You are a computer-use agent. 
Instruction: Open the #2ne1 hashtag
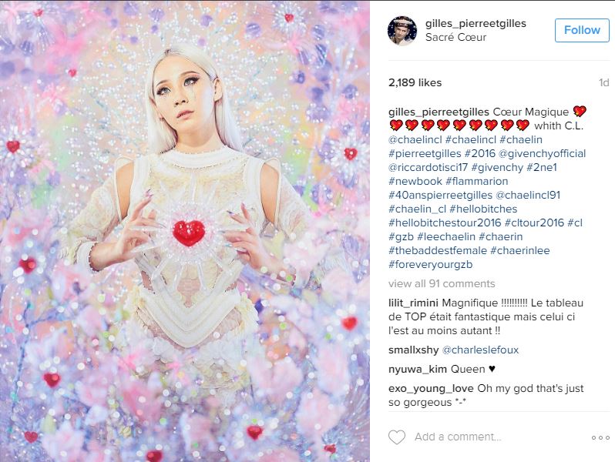coord(542,167)
